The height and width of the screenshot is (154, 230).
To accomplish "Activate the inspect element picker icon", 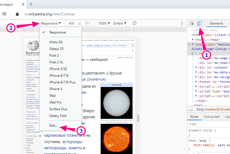I will (192, 23).
